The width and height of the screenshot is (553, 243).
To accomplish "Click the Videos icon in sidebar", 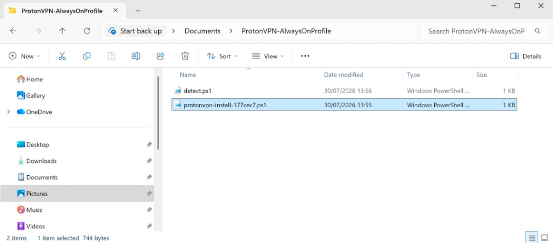I will pyautogui.click(x=21, y=226).
